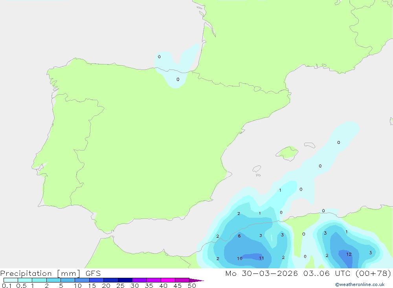Click the 5–10 mm blue legend swatch
Viewport: 393px width, 288px height.
[68, 280]
